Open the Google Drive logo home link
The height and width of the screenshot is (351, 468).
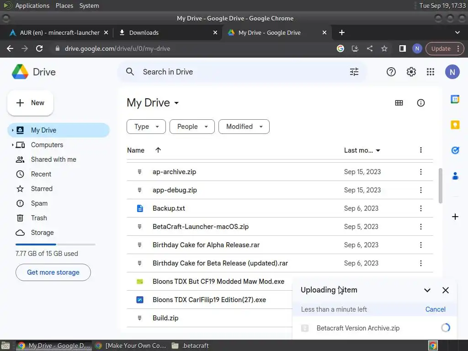pos(34,72)
